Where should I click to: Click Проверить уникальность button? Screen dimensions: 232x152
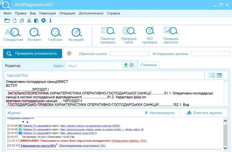tap(32, 54)
